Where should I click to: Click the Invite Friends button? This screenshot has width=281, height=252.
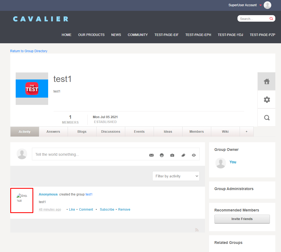[242, 219]
